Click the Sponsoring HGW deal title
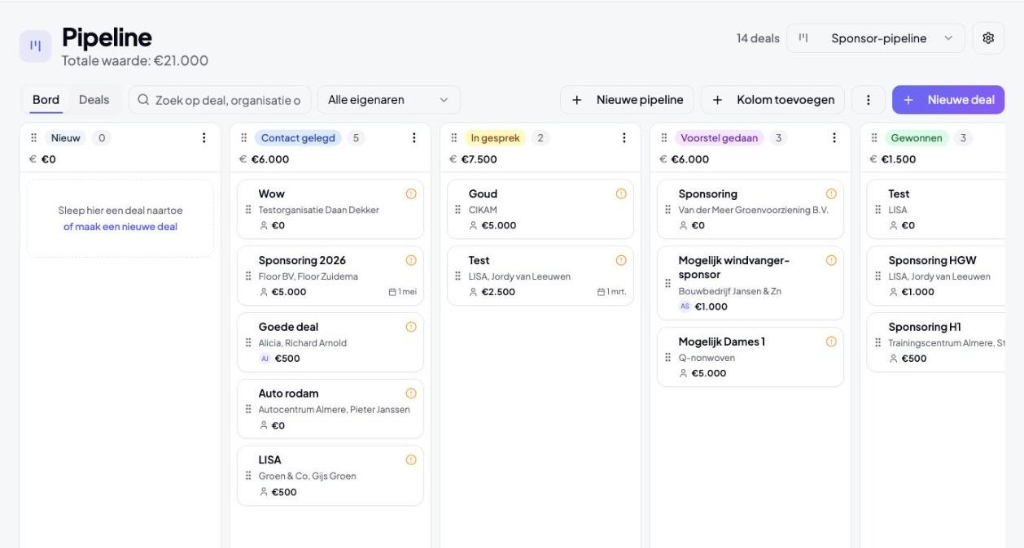 point(932,260)
